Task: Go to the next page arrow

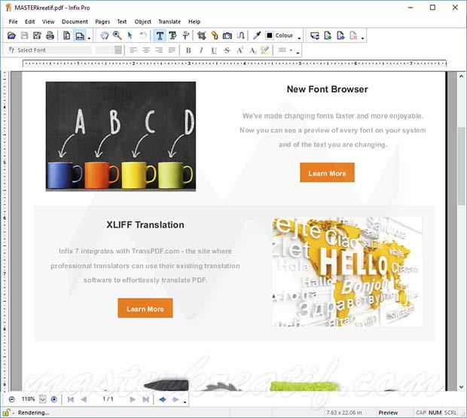Action: (x=133, y=399)
